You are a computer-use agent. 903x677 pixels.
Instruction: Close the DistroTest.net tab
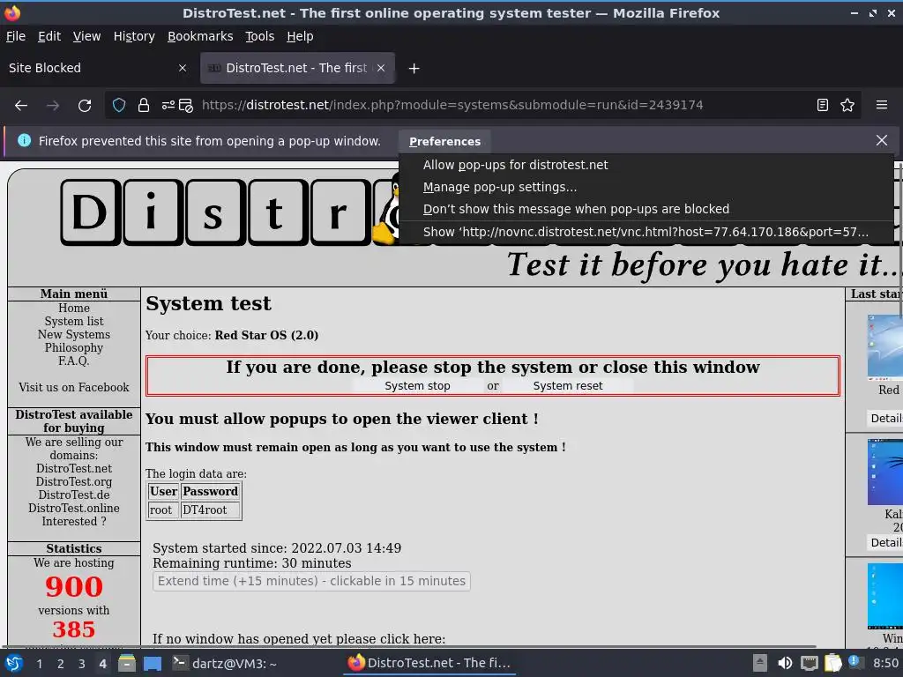(381, 68)
